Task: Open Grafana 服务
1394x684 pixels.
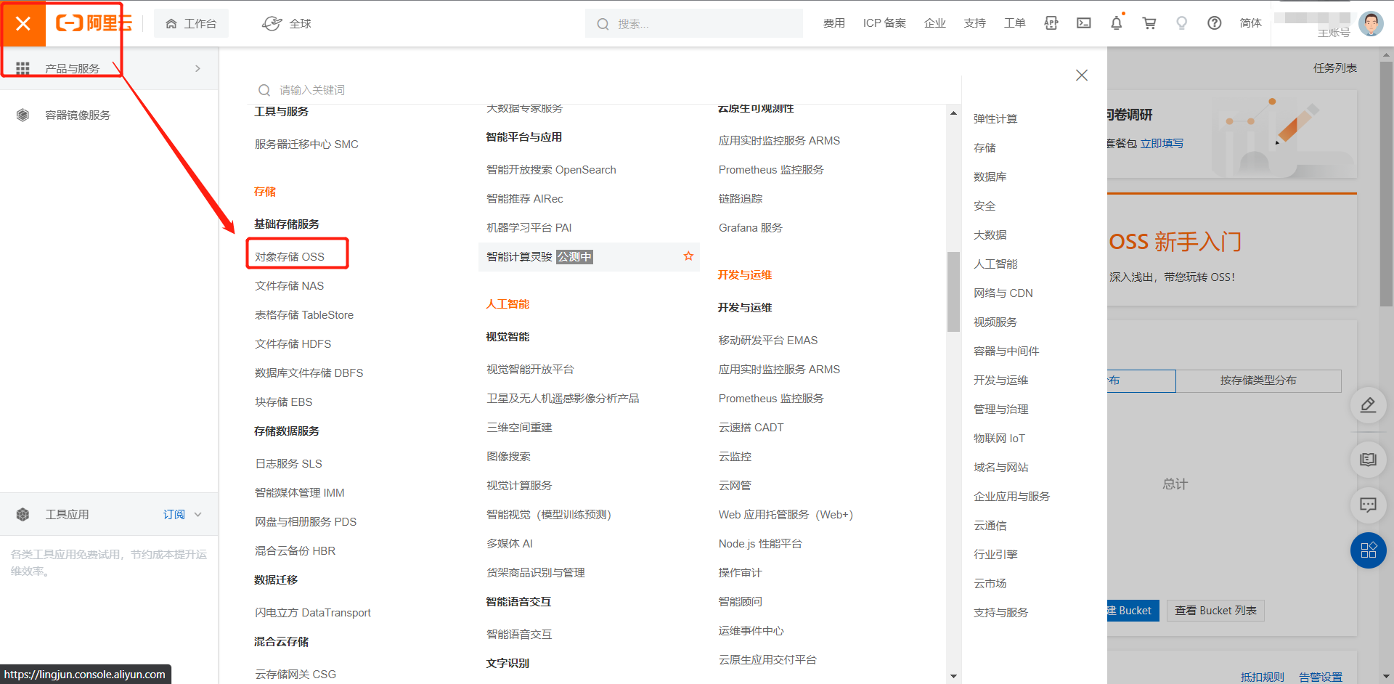Action: pyautogui.click(x=751, y=227)
